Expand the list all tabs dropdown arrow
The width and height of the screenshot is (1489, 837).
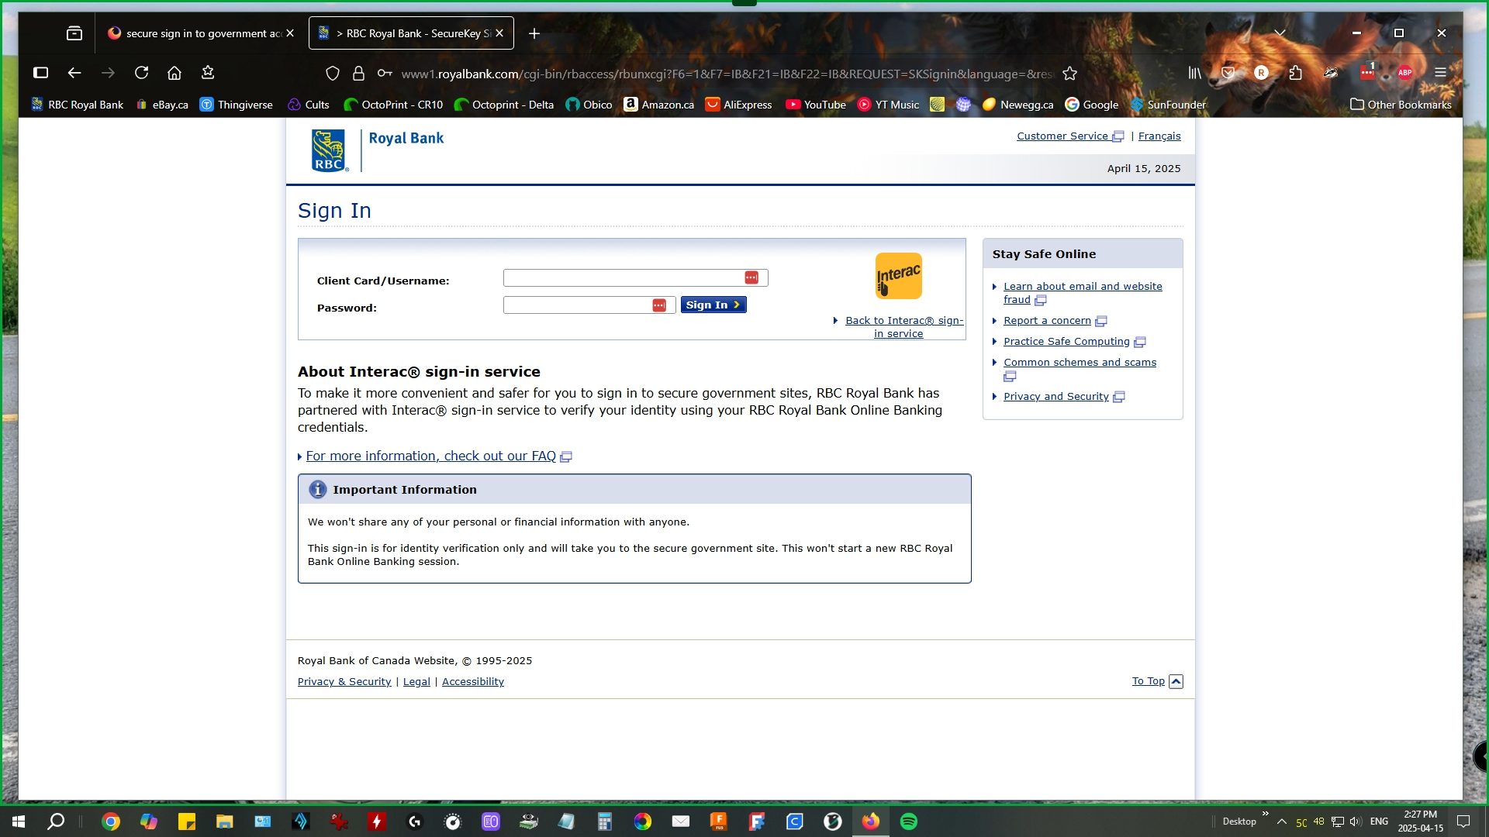(1280, 33)
